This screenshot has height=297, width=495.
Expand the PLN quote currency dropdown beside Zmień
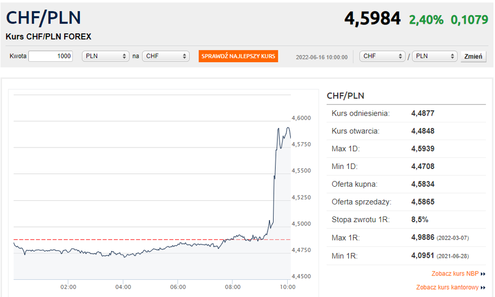click(x=435, y=56)
